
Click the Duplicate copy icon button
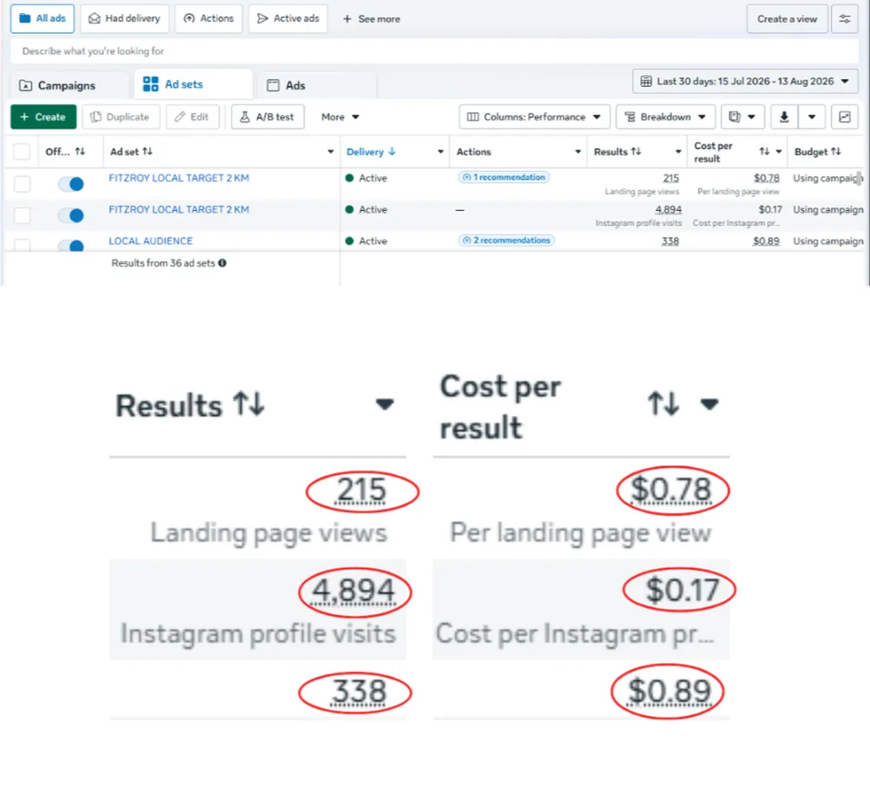pyautogui.click(x=121, y=117)
